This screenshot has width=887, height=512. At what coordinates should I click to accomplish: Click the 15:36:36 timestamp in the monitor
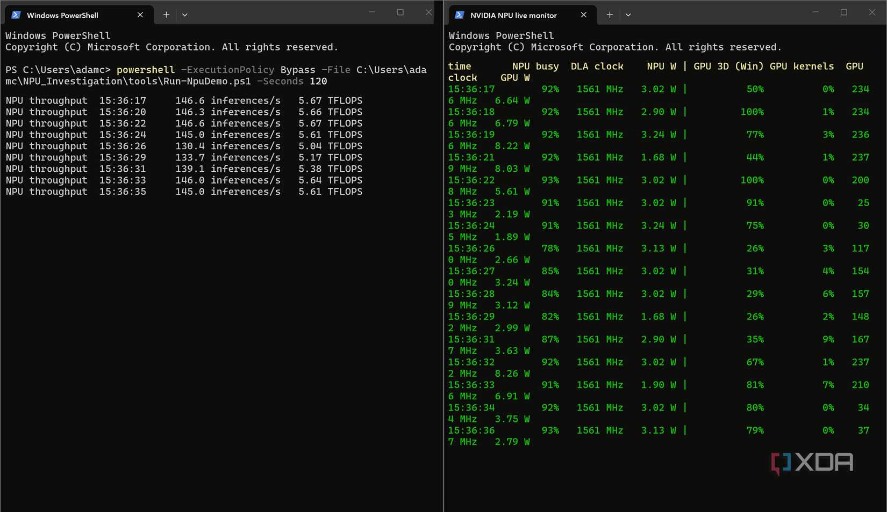point(471,430)
